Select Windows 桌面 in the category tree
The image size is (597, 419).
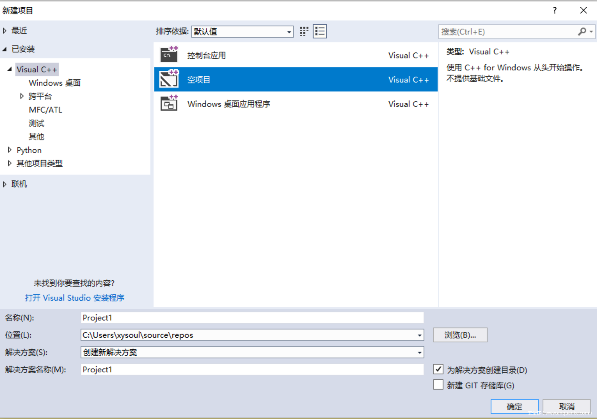[x=54, y=83]
